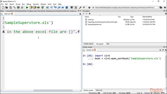Run cell and advance toolbar icon
167x94 pixels.
(x=35, y=8)
